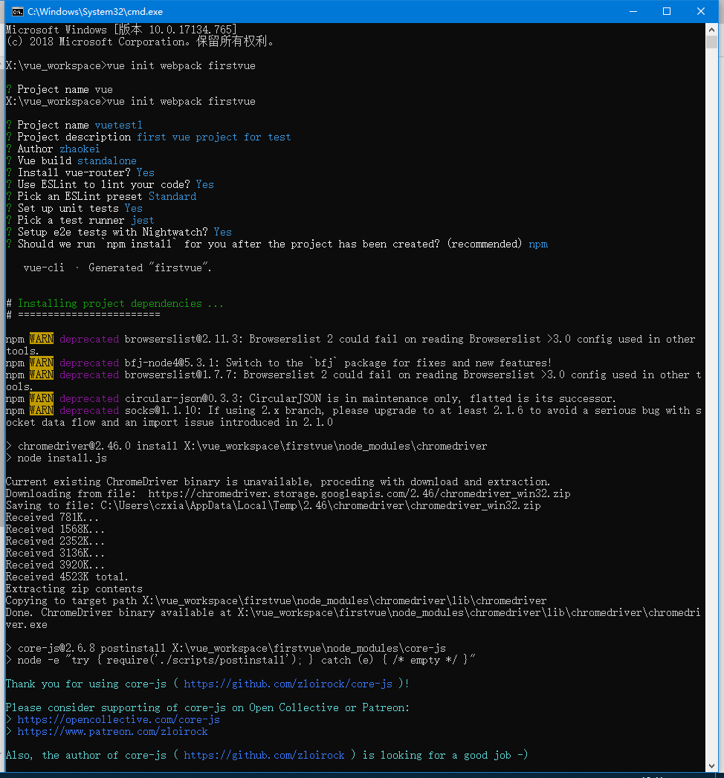
Task: Click the 'node install.js' line
Action: click(x=62, y=458)
